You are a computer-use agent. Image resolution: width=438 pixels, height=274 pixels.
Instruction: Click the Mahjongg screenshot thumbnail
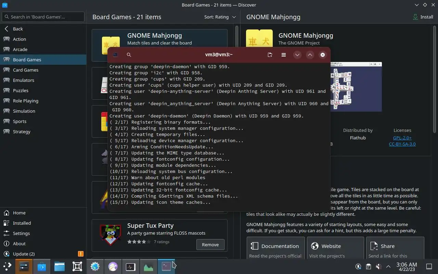click(356, 87)
